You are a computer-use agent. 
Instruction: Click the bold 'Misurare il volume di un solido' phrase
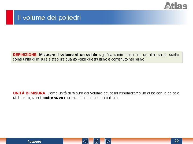click(x=68, y=55)
